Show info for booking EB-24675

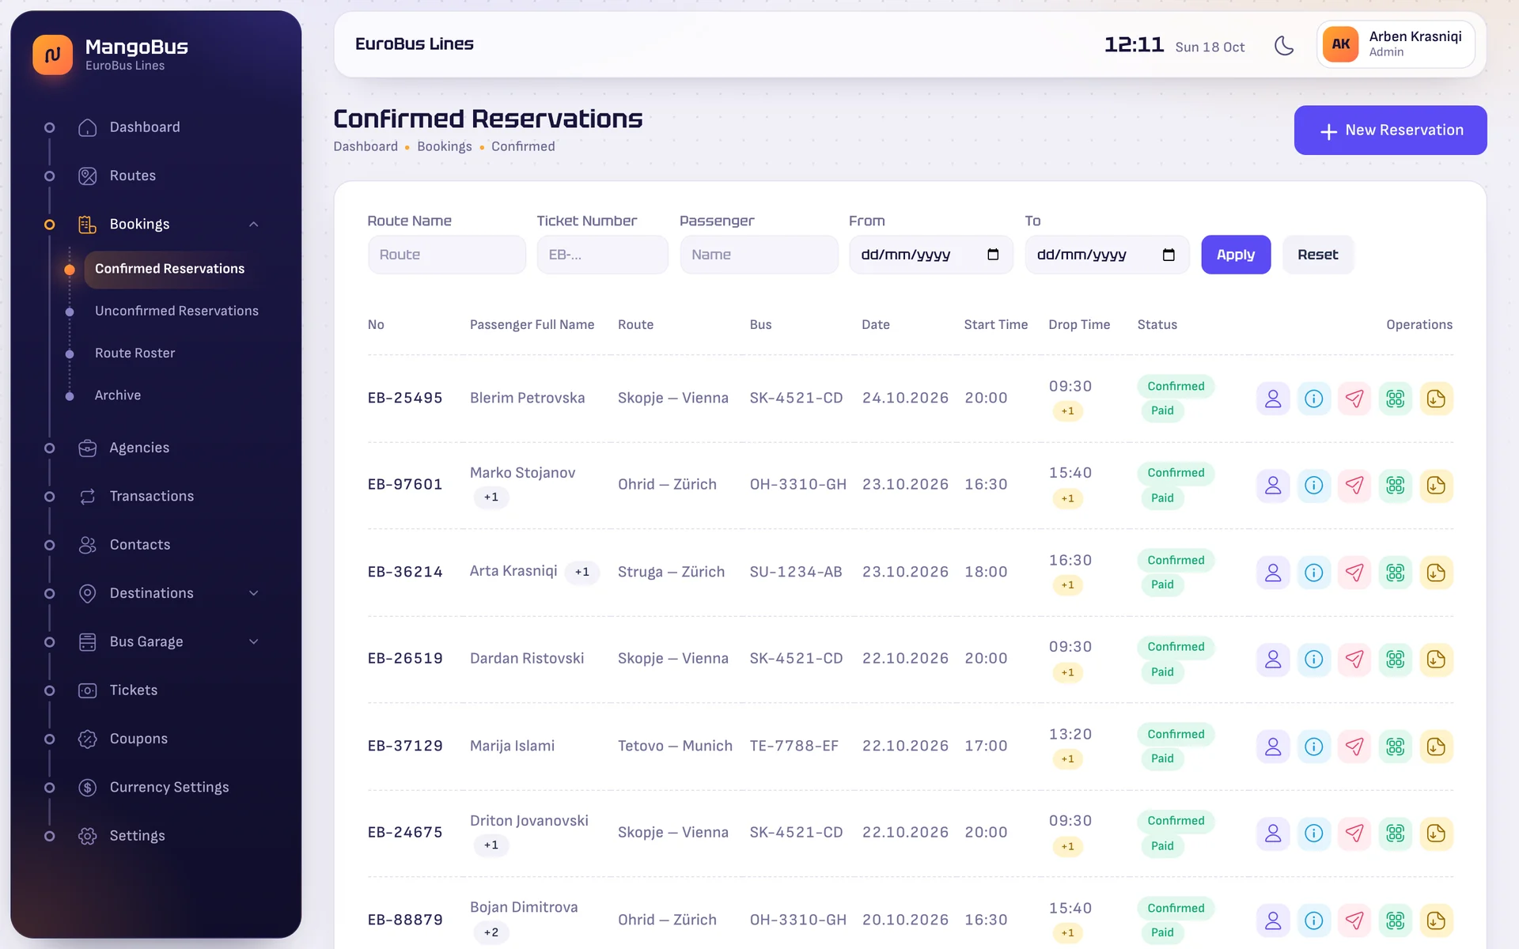tap(1313, 834)
